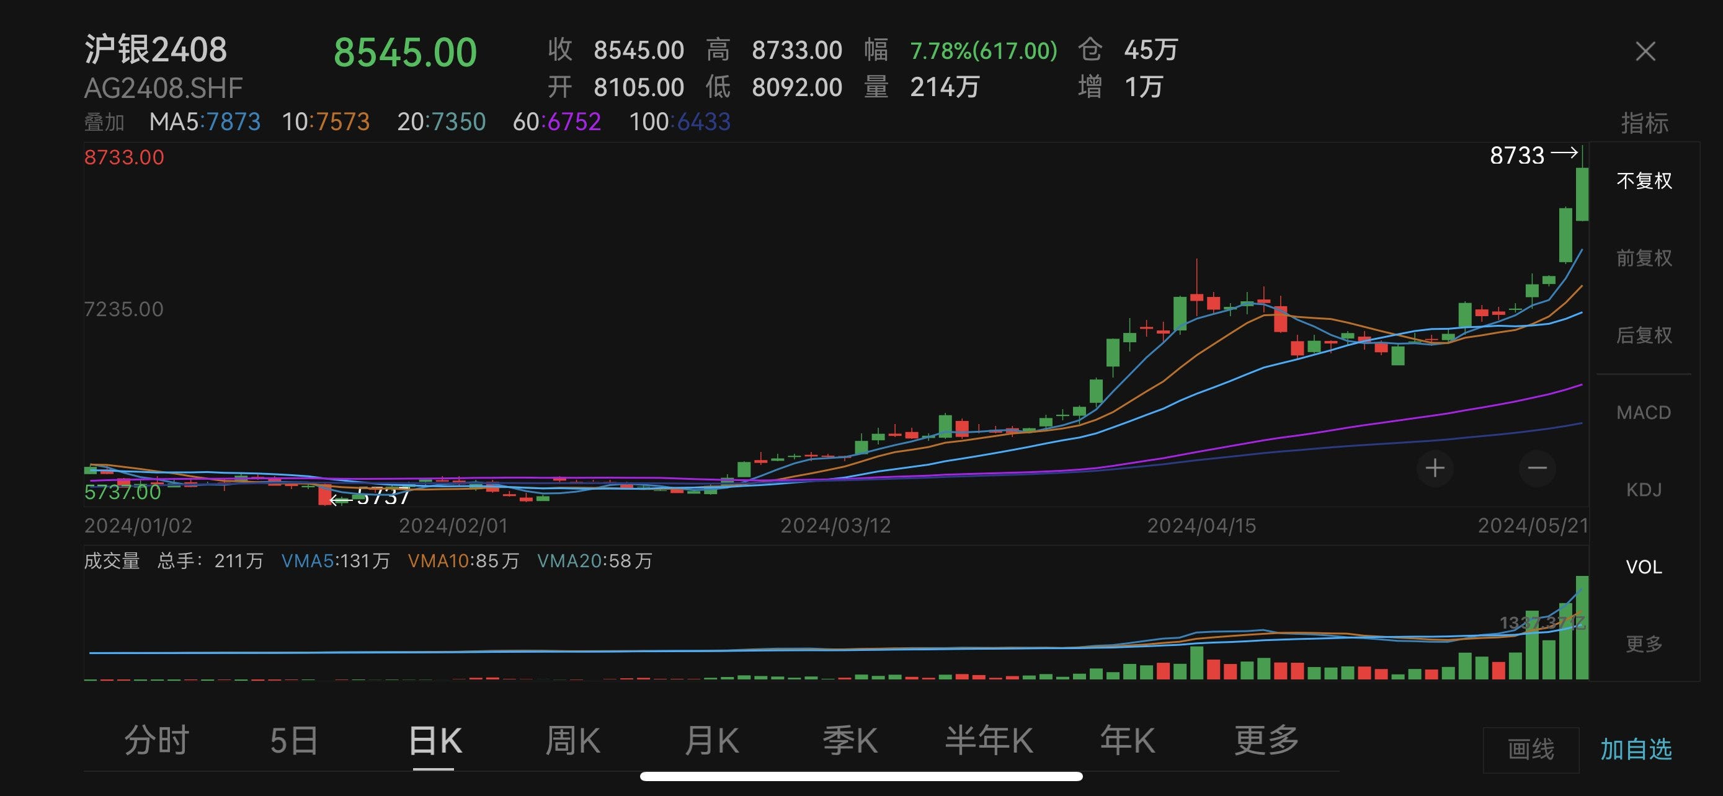1723x796 pixels.
Task: Switch indicator to KDJ
Action: 1644,490
